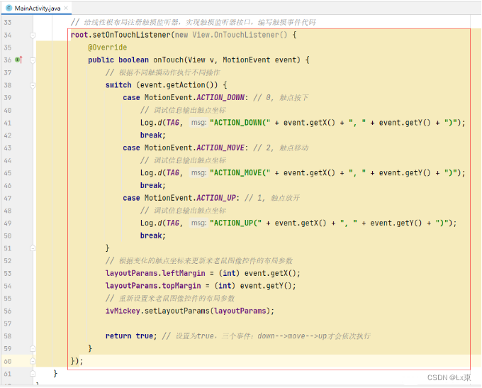Viewport: 482px width, 388px height.
Task: Click the override gutter icon on line 36
Action: pos(18,60)
